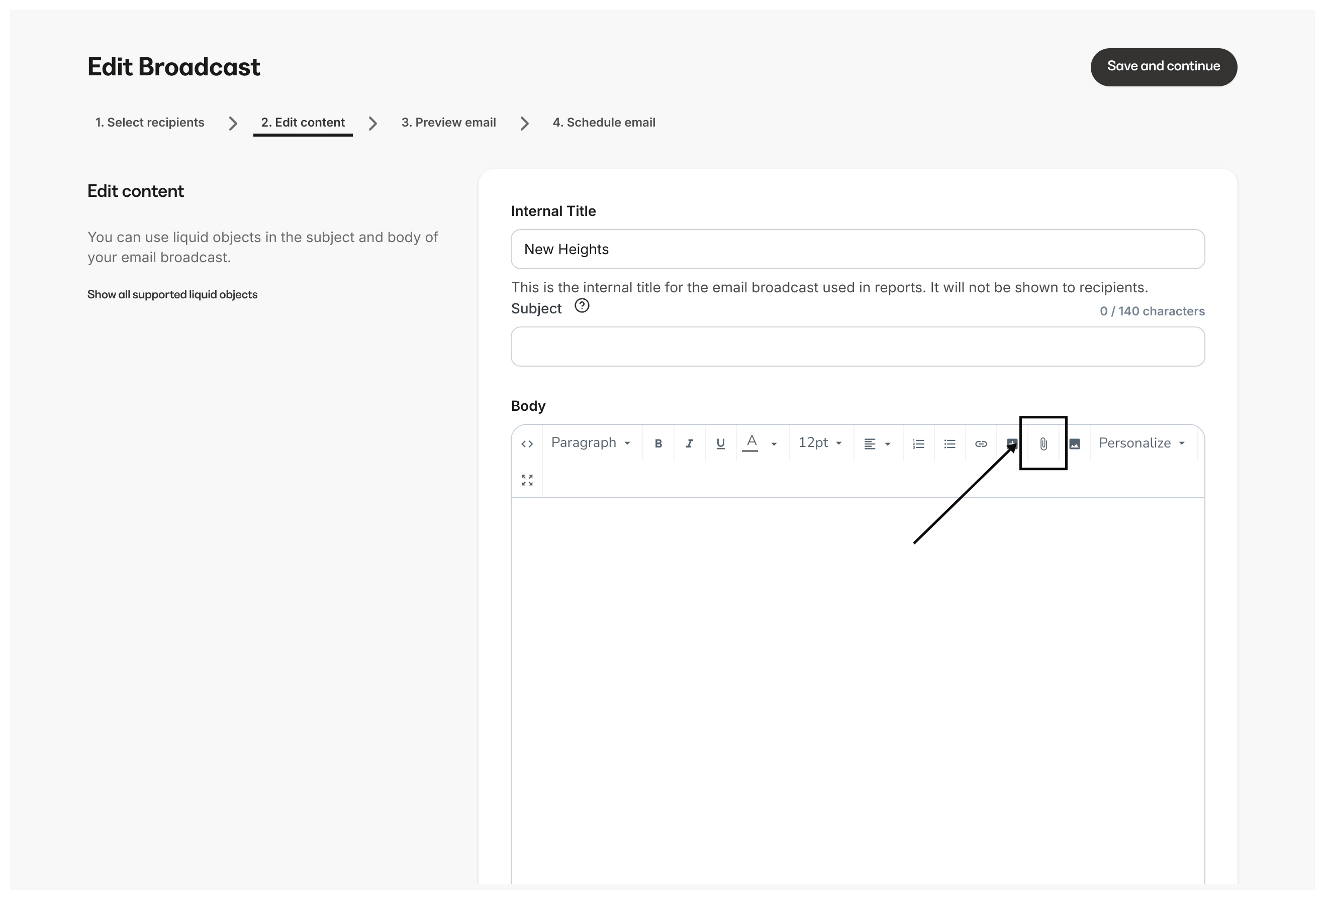
Task: Click the insert image icon
Action: pos(1074,444)
